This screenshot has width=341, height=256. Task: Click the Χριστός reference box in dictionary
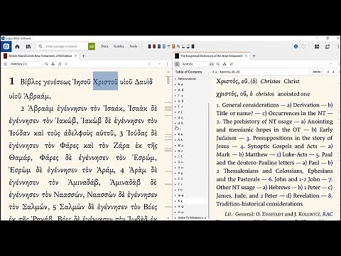tap(195, 64)
